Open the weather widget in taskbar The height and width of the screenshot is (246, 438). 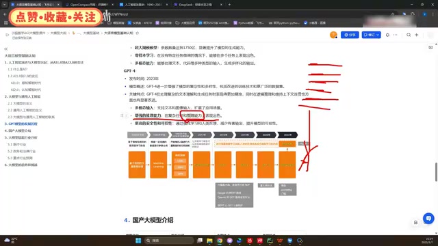point(11,240)
